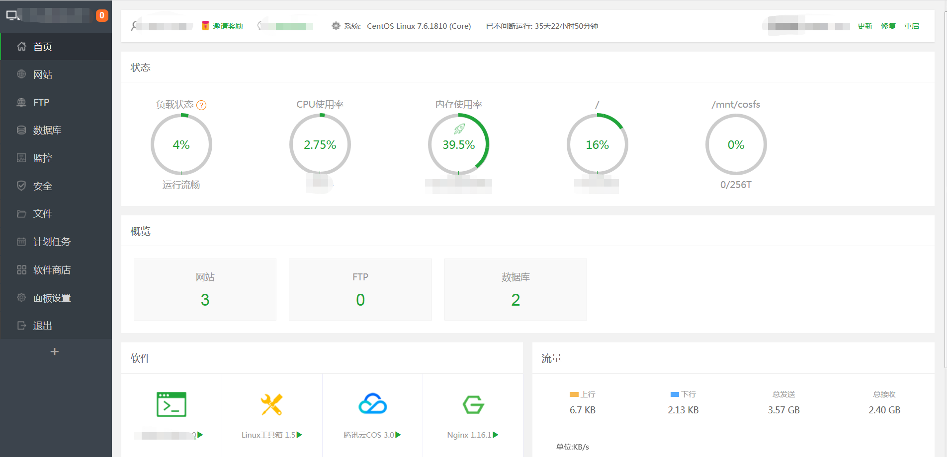Click the globe icon beside 网站
The image size is (950, 457).
pos(21,74)
